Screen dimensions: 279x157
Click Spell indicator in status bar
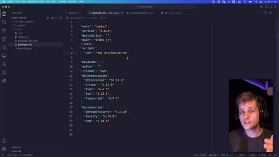click(251, 155)
